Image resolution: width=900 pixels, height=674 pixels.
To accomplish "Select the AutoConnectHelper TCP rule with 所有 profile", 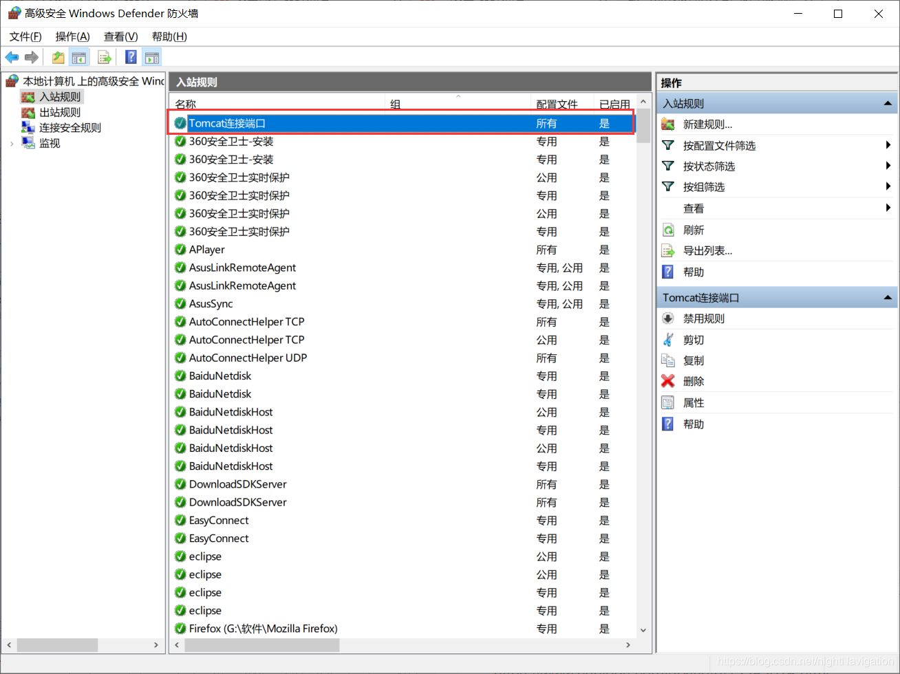I will click(x=402, y=321).
